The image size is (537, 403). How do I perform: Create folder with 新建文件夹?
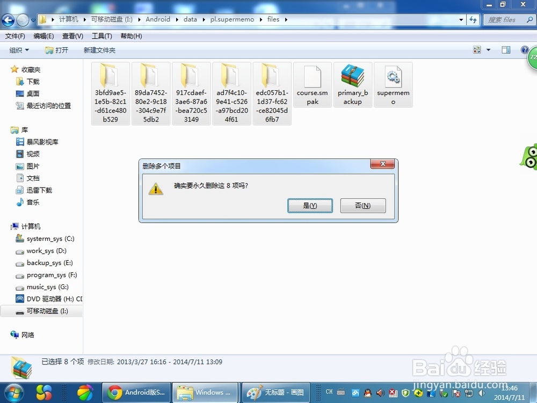coord(99,51)
